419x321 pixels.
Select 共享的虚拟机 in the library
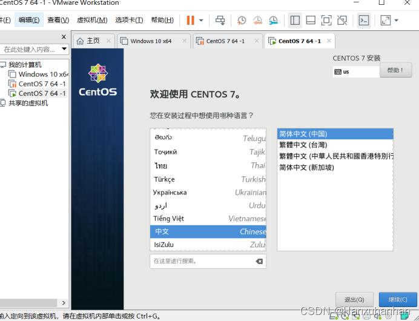pos(28,103)
